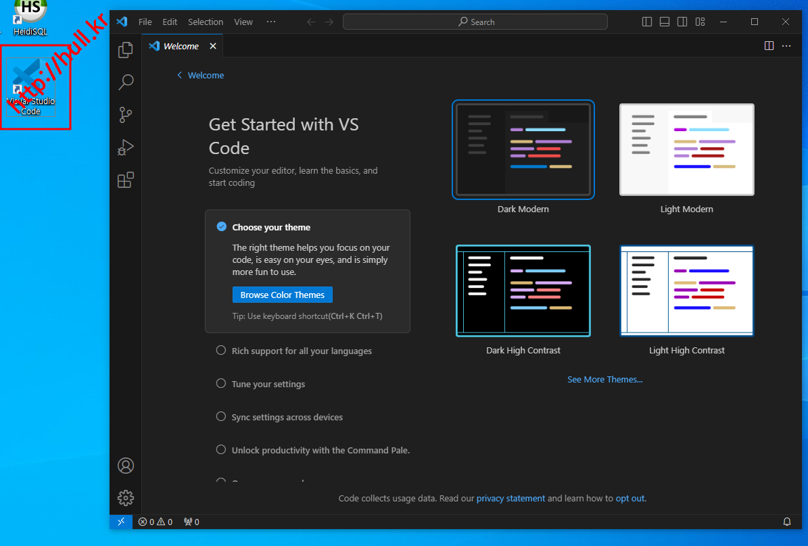Open the three-dots overflow menu in menu bar

tap(271, 22)
